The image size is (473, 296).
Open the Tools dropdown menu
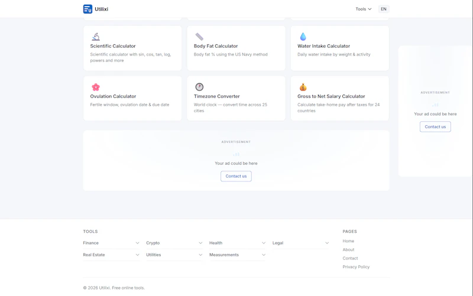(363, 9)
